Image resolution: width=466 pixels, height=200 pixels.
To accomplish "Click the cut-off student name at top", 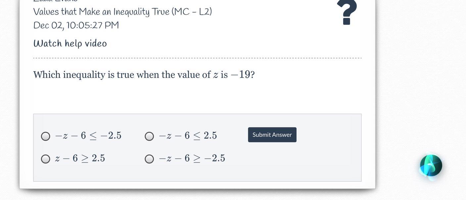I will point(55,1).
